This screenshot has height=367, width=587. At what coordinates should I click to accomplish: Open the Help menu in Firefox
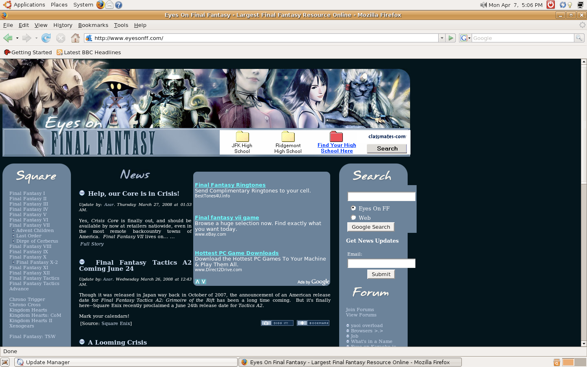(x=140, y=25)
